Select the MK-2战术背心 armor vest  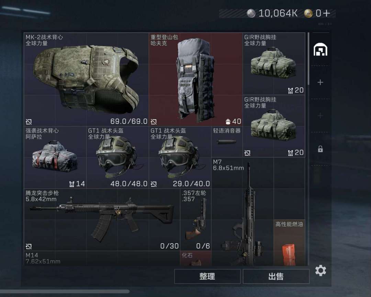click(x=86, y=79)
